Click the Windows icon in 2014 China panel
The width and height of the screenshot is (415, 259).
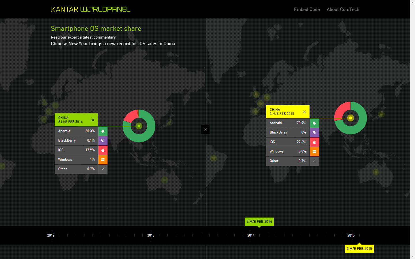tap(103, 159)
